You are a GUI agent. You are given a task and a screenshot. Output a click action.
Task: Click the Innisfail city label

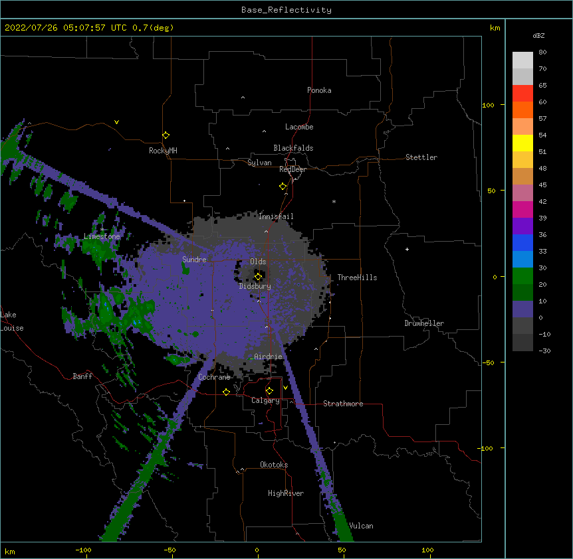pos(276,216)
